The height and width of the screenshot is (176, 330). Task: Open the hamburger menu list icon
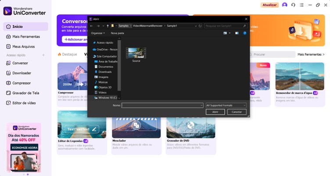[301, 5]
